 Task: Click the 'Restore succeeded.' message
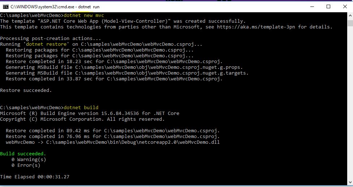click(26, 90)
